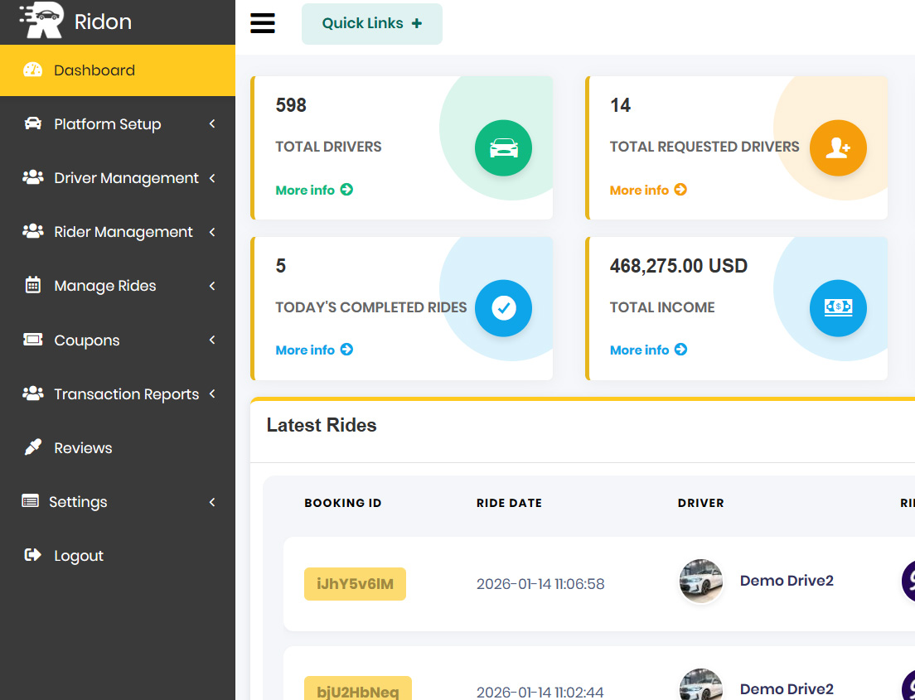Select the Dashboard speedometer icon
This screenshot has width=915, height=700.
click(31, 70)
